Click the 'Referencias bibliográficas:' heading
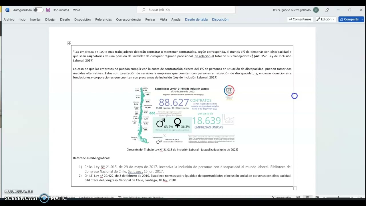The image size is (366, 206). 91,158
